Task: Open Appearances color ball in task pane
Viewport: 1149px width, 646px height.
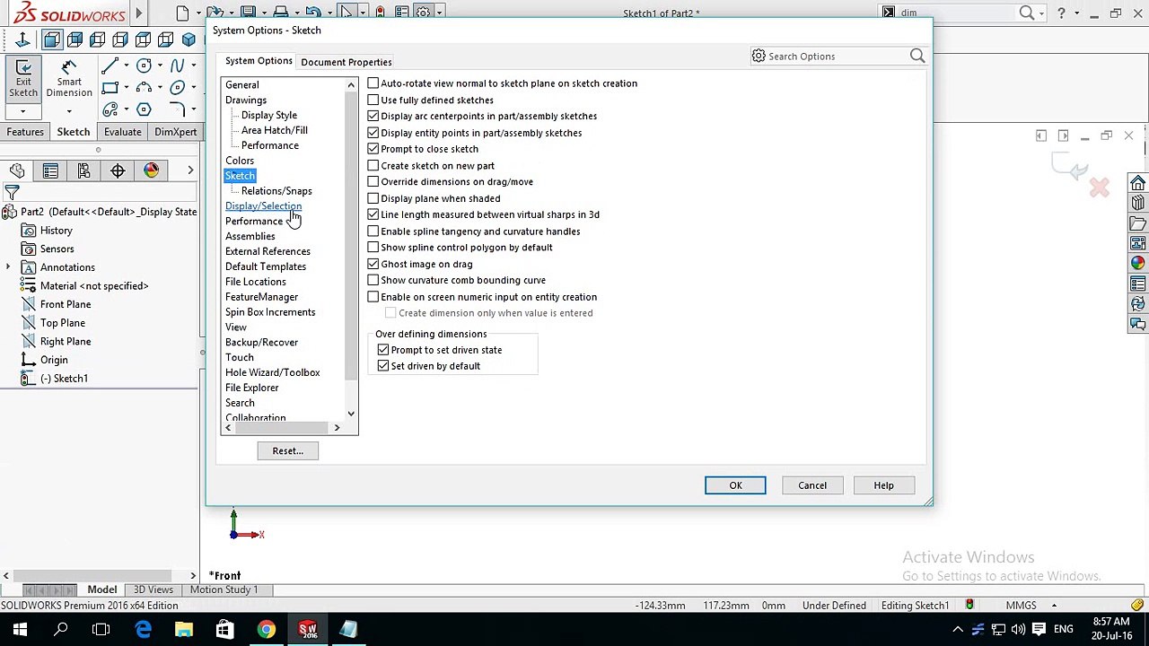Action: pyautogui.click(x=1137, y=263)
